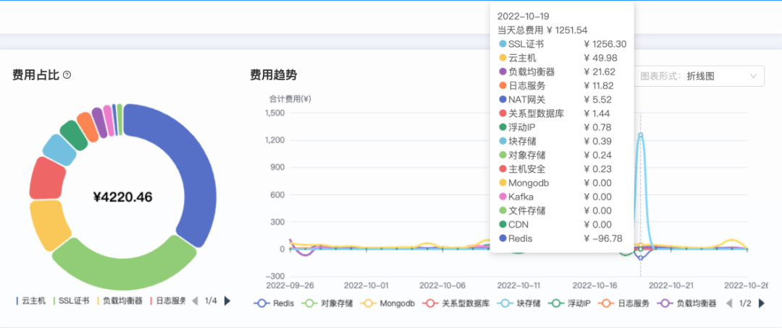This screenshot has height=328, width=782.
Task: Click the orange donut segment
Action: click(88, 127)
